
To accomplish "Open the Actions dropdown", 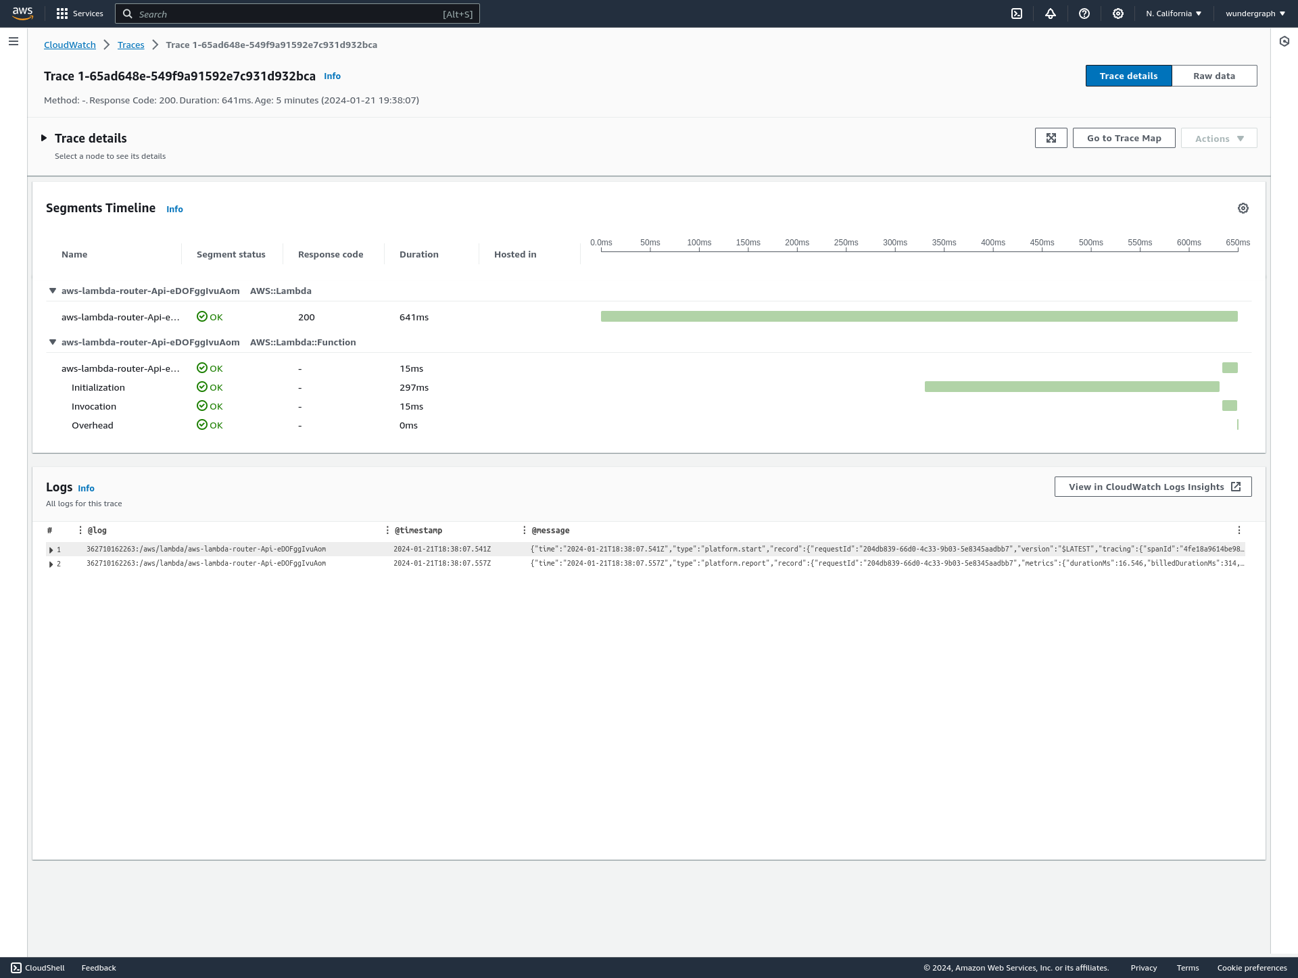I will pyautogui.click(x=1218, y=138).
